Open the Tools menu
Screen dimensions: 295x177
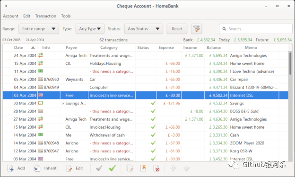[66, 16]
